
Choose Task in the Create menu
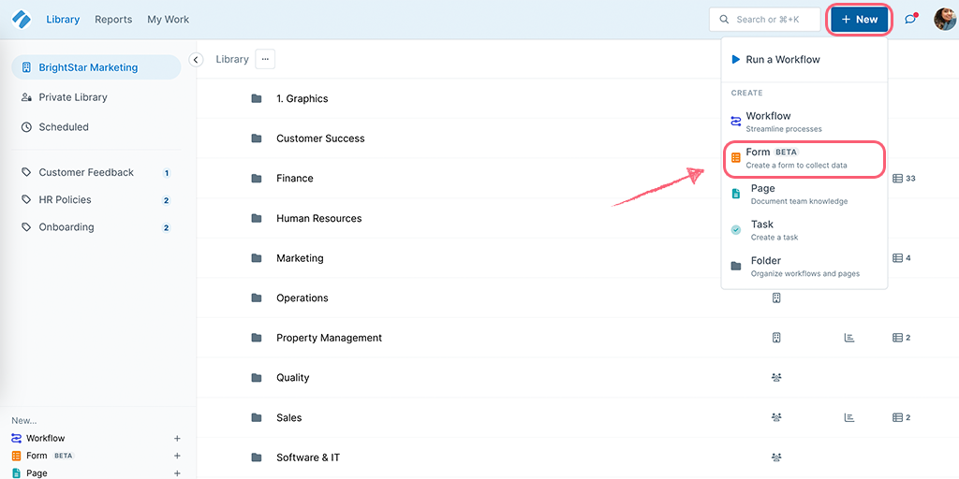point(804,230)
